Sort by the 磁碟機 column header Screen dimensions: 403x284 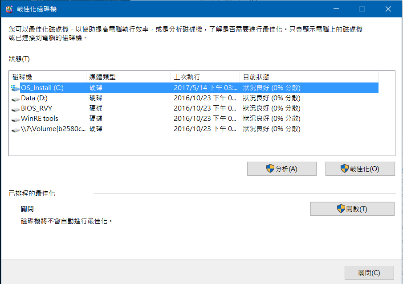coord(48,77)
